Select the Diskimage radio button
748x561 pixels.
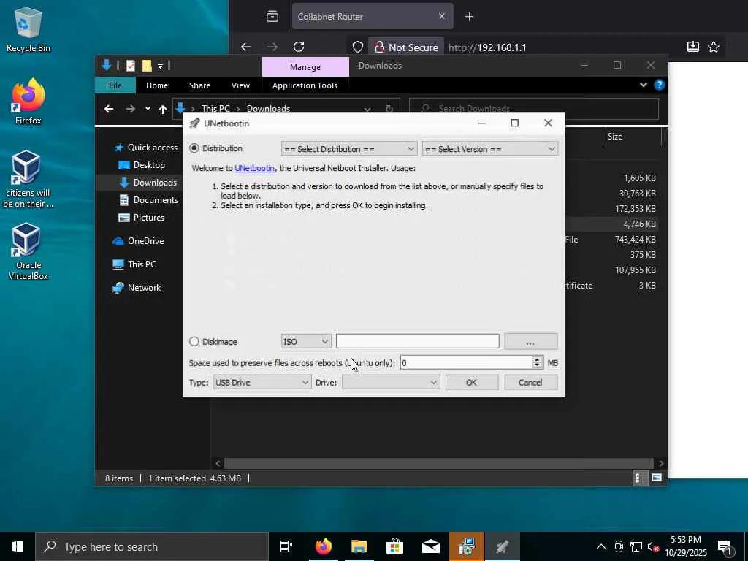[x=194, y=342]
